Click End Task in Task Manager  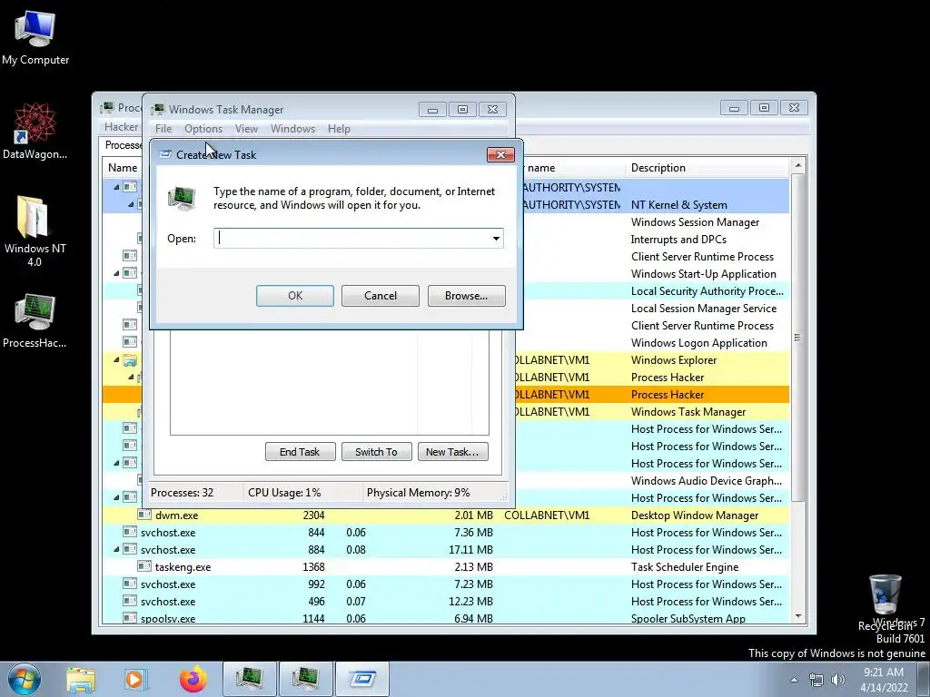pyautogui.click(x=300, y=452)
